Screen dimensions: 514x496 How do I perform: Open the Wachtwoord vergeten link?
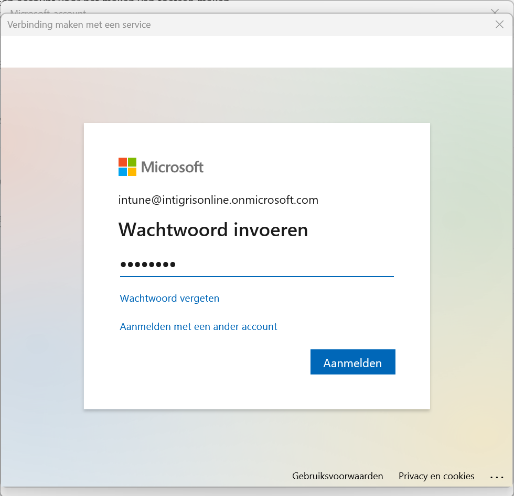click(169, 298)
